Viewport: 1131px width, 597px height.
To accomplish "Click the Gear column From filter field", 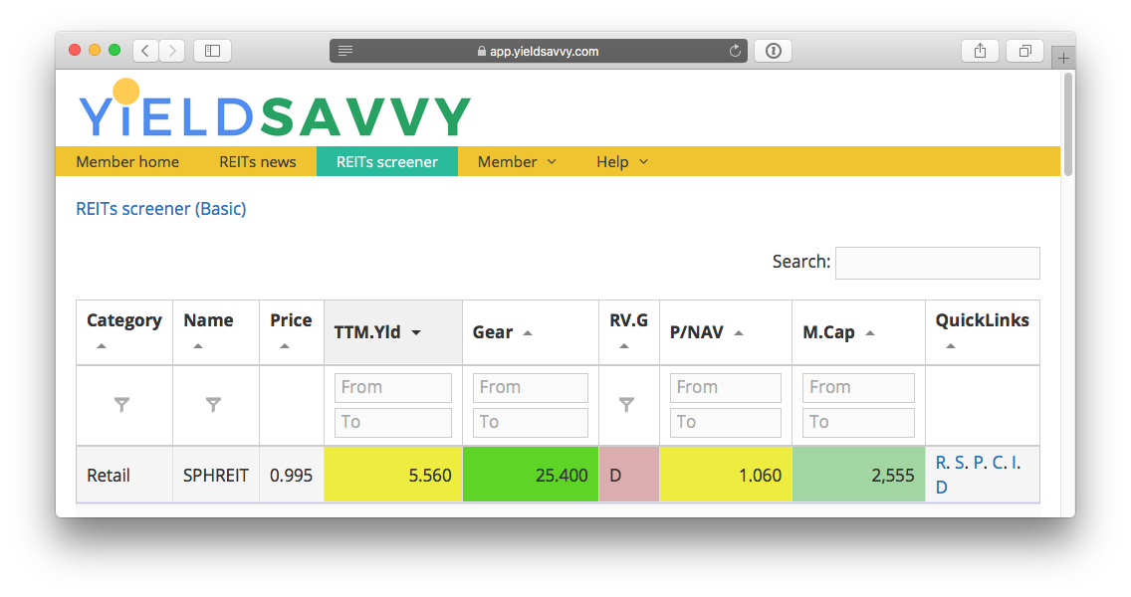I will (x=530, y=387).
